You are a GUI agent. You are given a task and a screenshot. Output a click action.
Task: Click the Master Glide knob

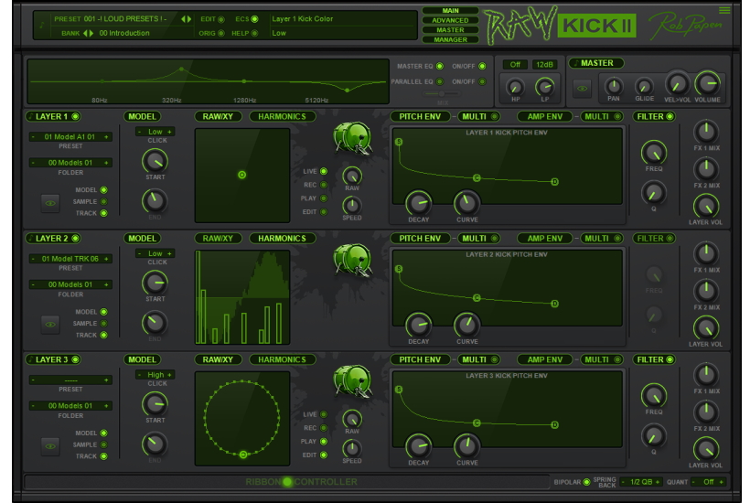(x=644, y=86)
